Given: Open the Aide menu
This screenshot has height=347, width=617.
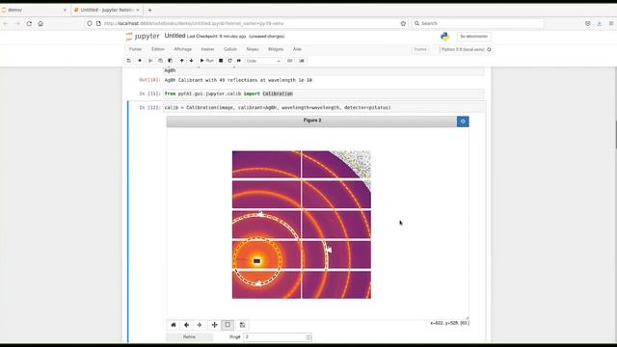Looking at the screenshot, I should (297, 49).
